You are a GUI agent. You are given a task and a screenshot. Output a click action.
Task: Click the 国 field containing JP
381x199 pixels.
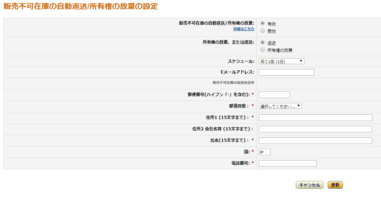click(x=264, y=152)
